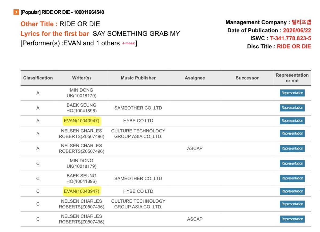
Task: Click the Management Company name 빌리프랩
Action: pos(301,22)
